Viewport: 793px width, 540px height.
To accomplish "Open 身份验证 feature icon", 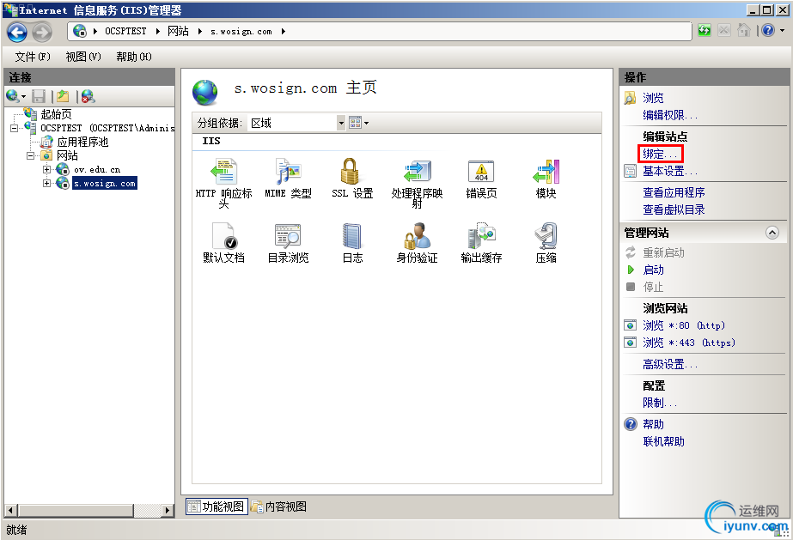I will 418,236.
